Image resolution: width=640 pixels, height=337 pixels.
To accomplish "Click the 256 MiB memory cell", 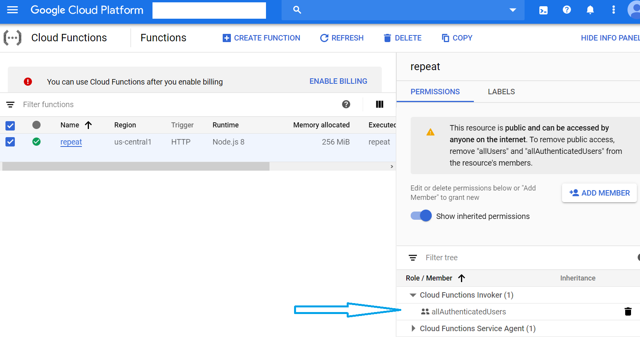I will pyautogui.click(x=336, y=142).
